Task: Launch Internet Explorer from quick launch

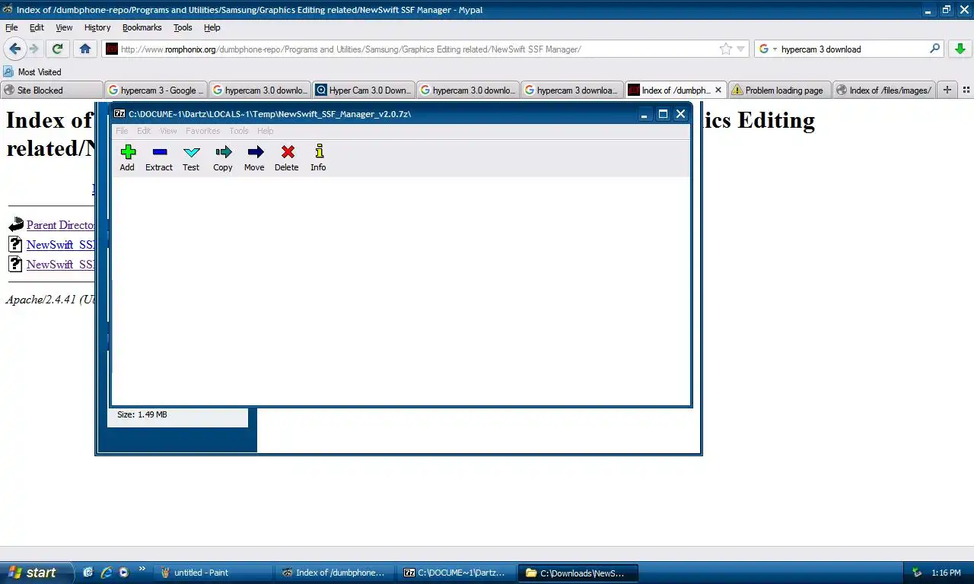Action: tap(107, 573)
